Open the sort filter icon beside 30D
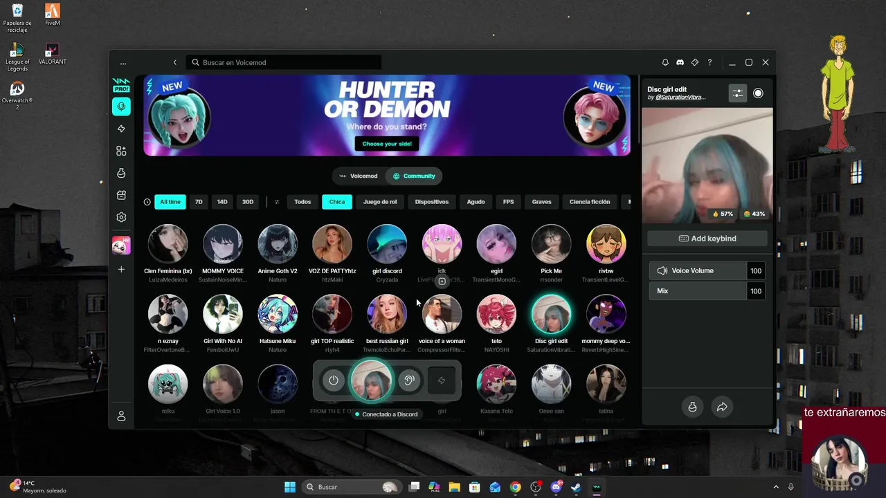The image size is (886, 498). [277, 202]
